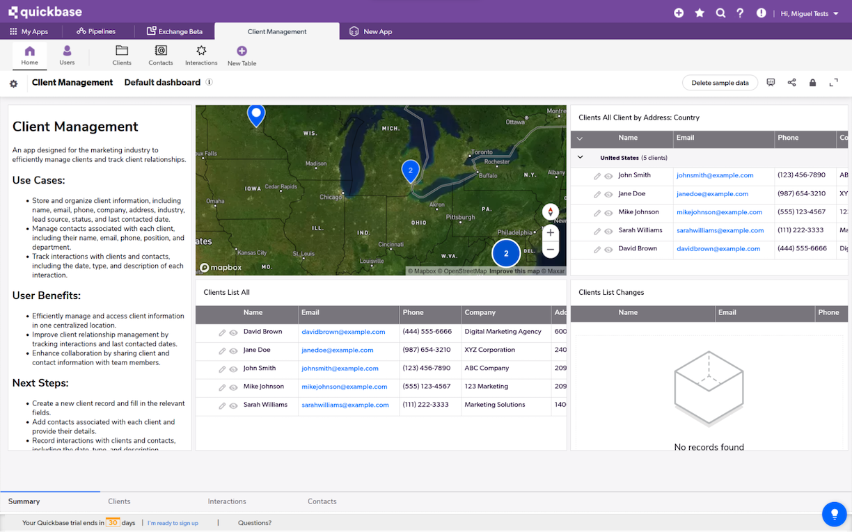Click the dashboard settings gear icon
Screen dimensions: 852x532
[14, 83]
